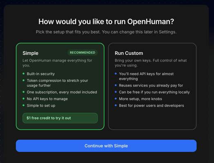Click 'Reuses services you already pay for'
Viewport: 214px width, 163px height.
pos(151,85)
